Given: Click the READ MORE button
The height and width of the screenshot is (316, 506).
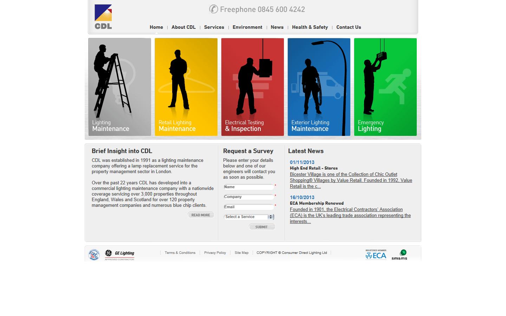Looking at the screenshot, I should point(201,215).
